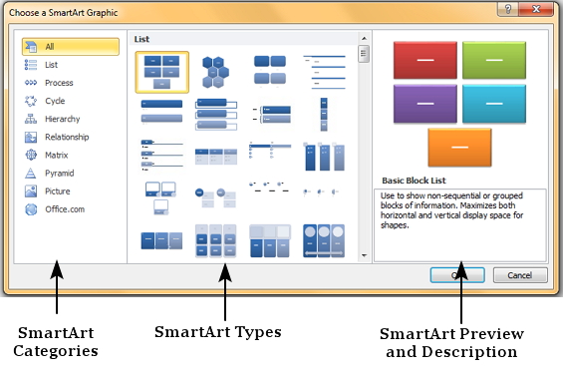Click the purple preview block

click(x=425, y=104)
